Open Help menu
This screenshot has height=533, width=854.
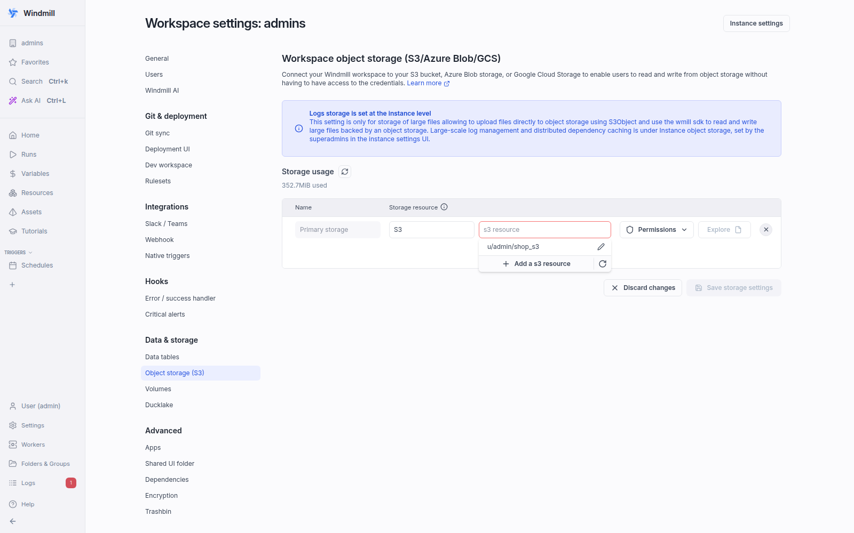(42, 504)
